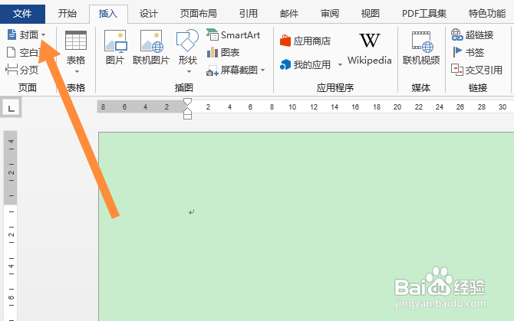Click the Screenshot (屏幕截图) camera icon
The width and height of the screenshot is (514, 321).
[212, 70]
